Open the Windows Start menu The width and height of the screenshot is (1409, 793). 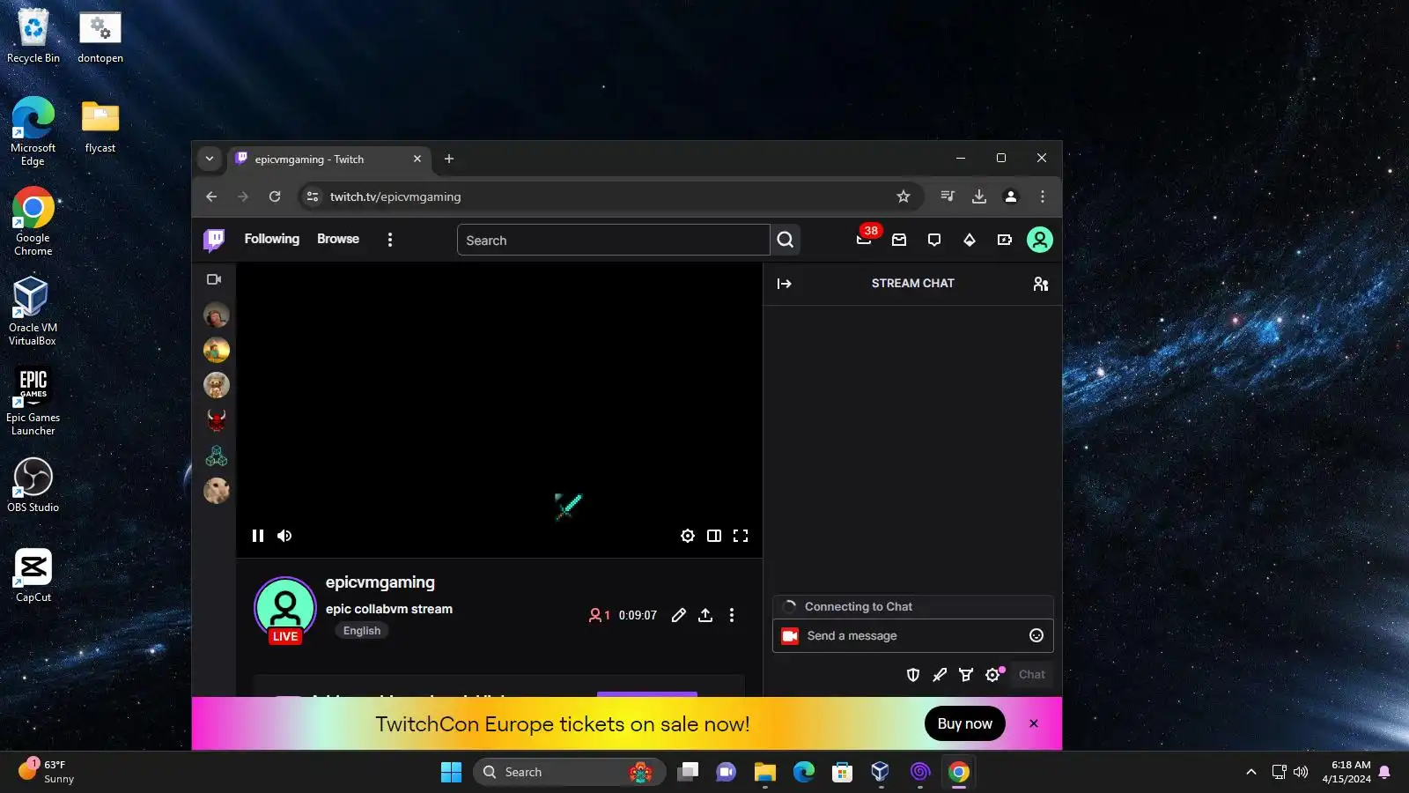451,773
